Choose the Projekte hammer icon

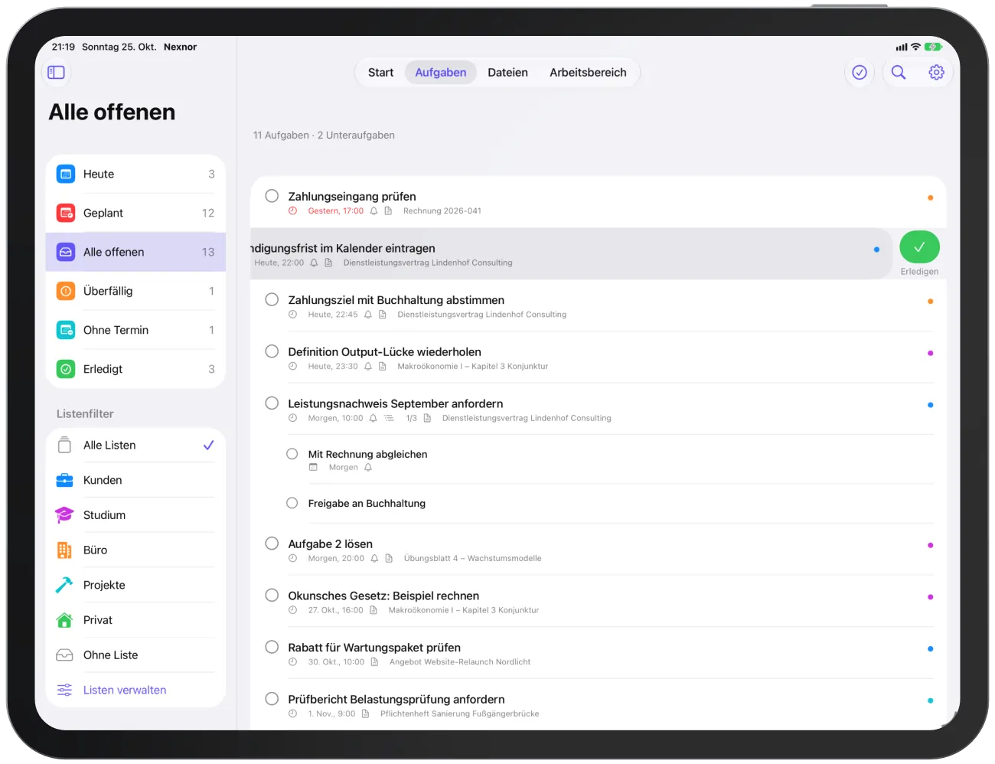tap(64, 585)
